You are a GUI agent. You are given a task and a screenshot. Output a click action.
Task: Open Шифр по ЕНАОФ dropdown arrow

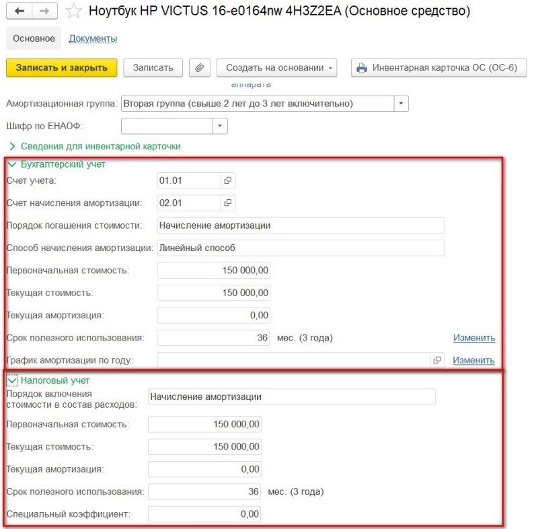pyautogui.click(x=220, y=126)
